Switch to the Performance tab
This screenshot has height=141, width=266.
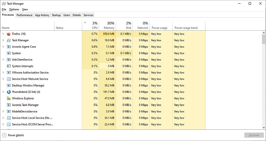pyautogui.click(x=24, y=15)
